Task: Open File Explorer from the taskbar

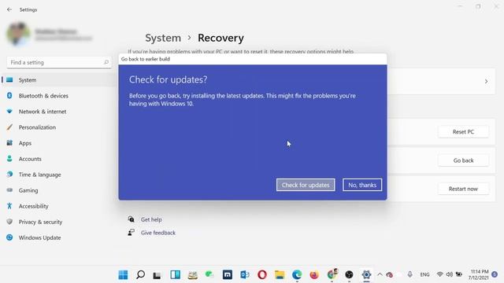Action: click(x=280, y=274)
